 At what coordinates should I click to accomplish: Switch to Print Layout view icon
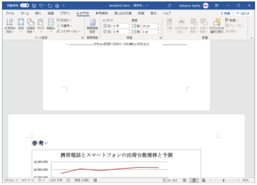click(x=194, y=180)
